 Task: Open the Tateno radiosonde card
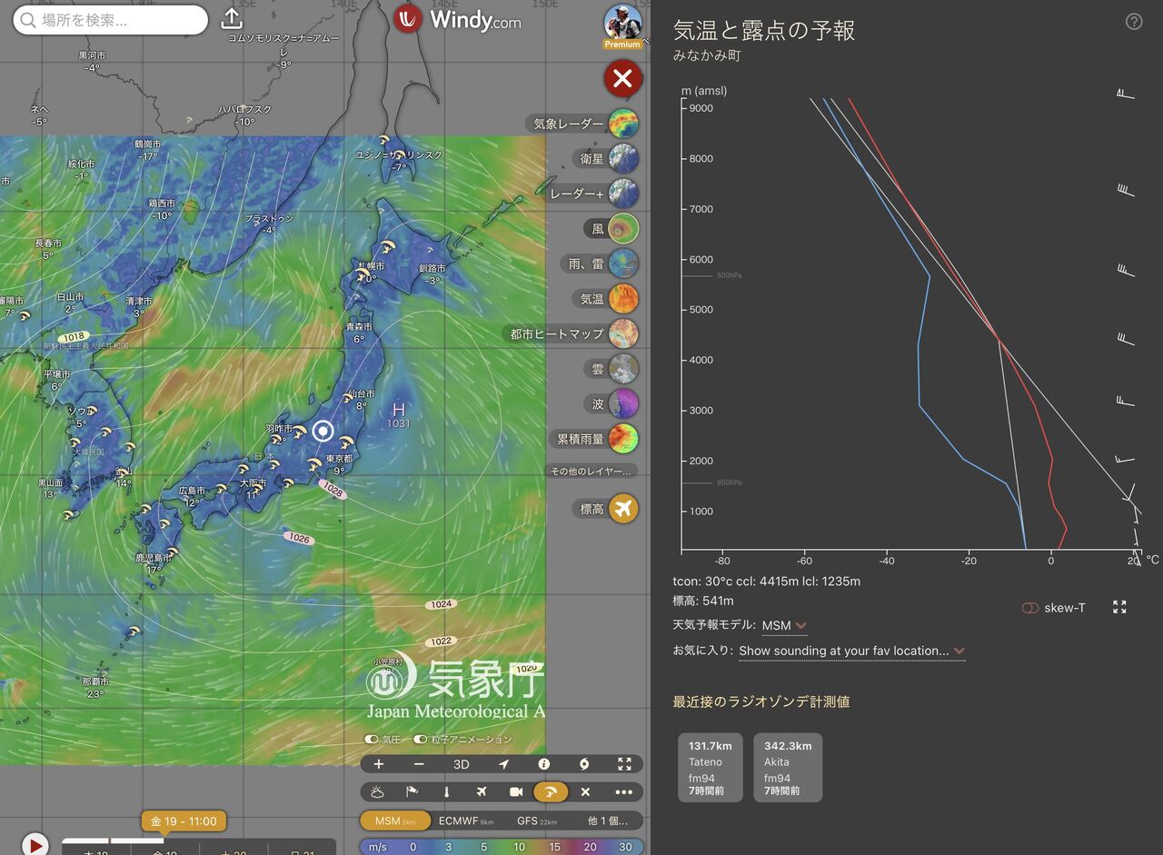pyautogui.click(x=711, y=768)
